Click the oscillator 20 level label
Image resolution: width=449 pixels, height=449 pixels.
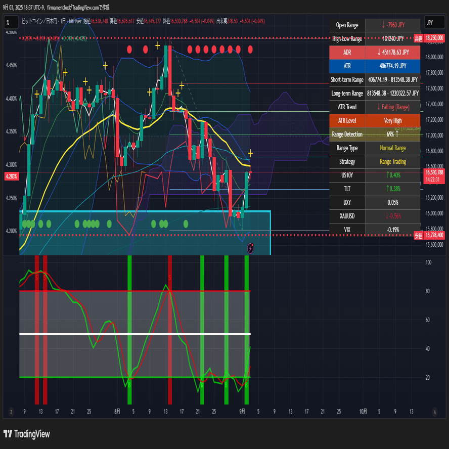(428, 378)
